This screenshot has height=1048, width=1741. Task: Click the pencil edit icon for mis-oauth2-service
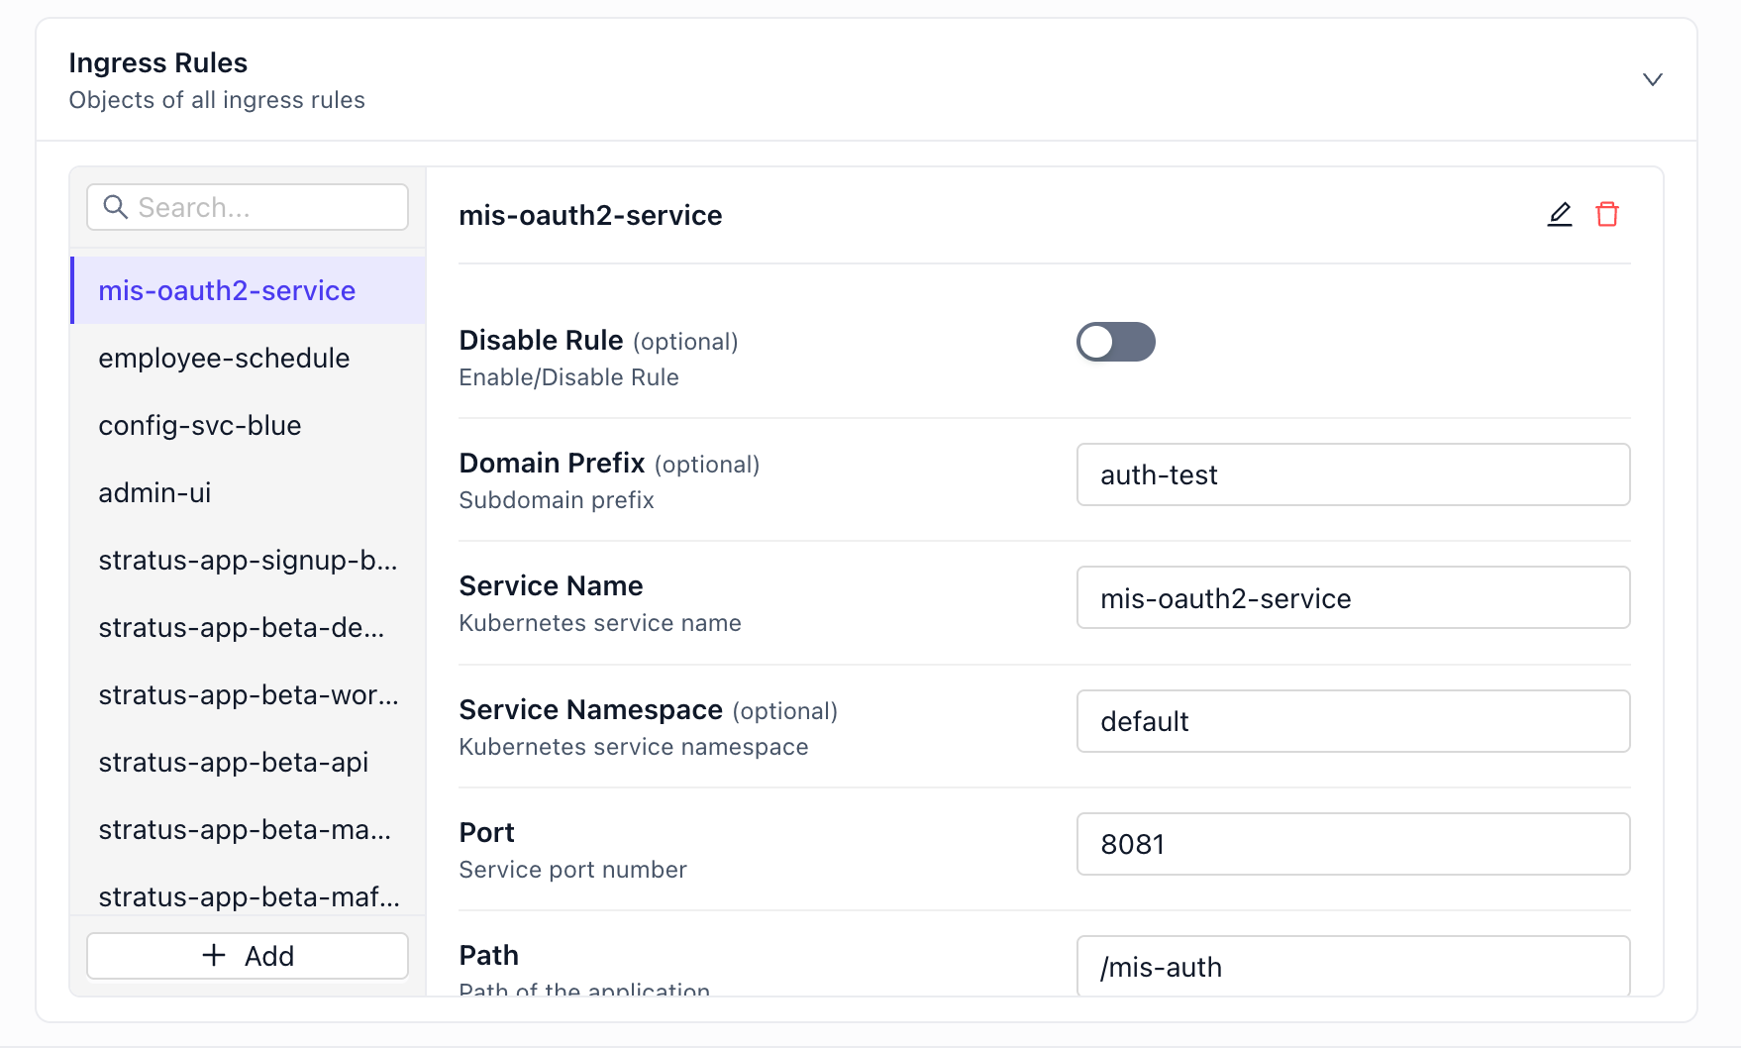(1560, 214)
